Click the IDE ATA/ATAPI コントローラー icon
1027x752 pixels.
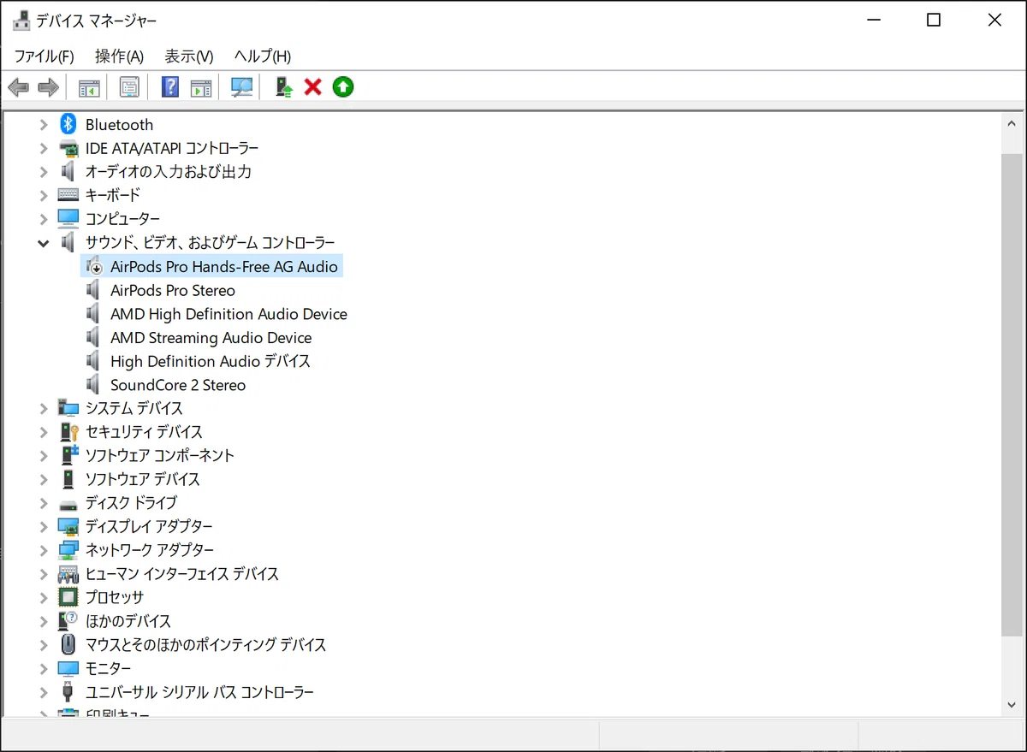tap(68, 148)
